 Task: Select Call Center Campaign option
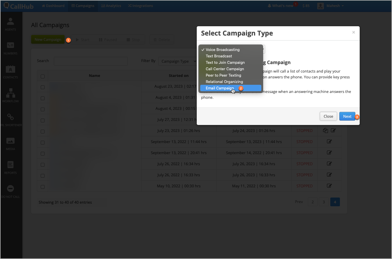click(231, 69)
